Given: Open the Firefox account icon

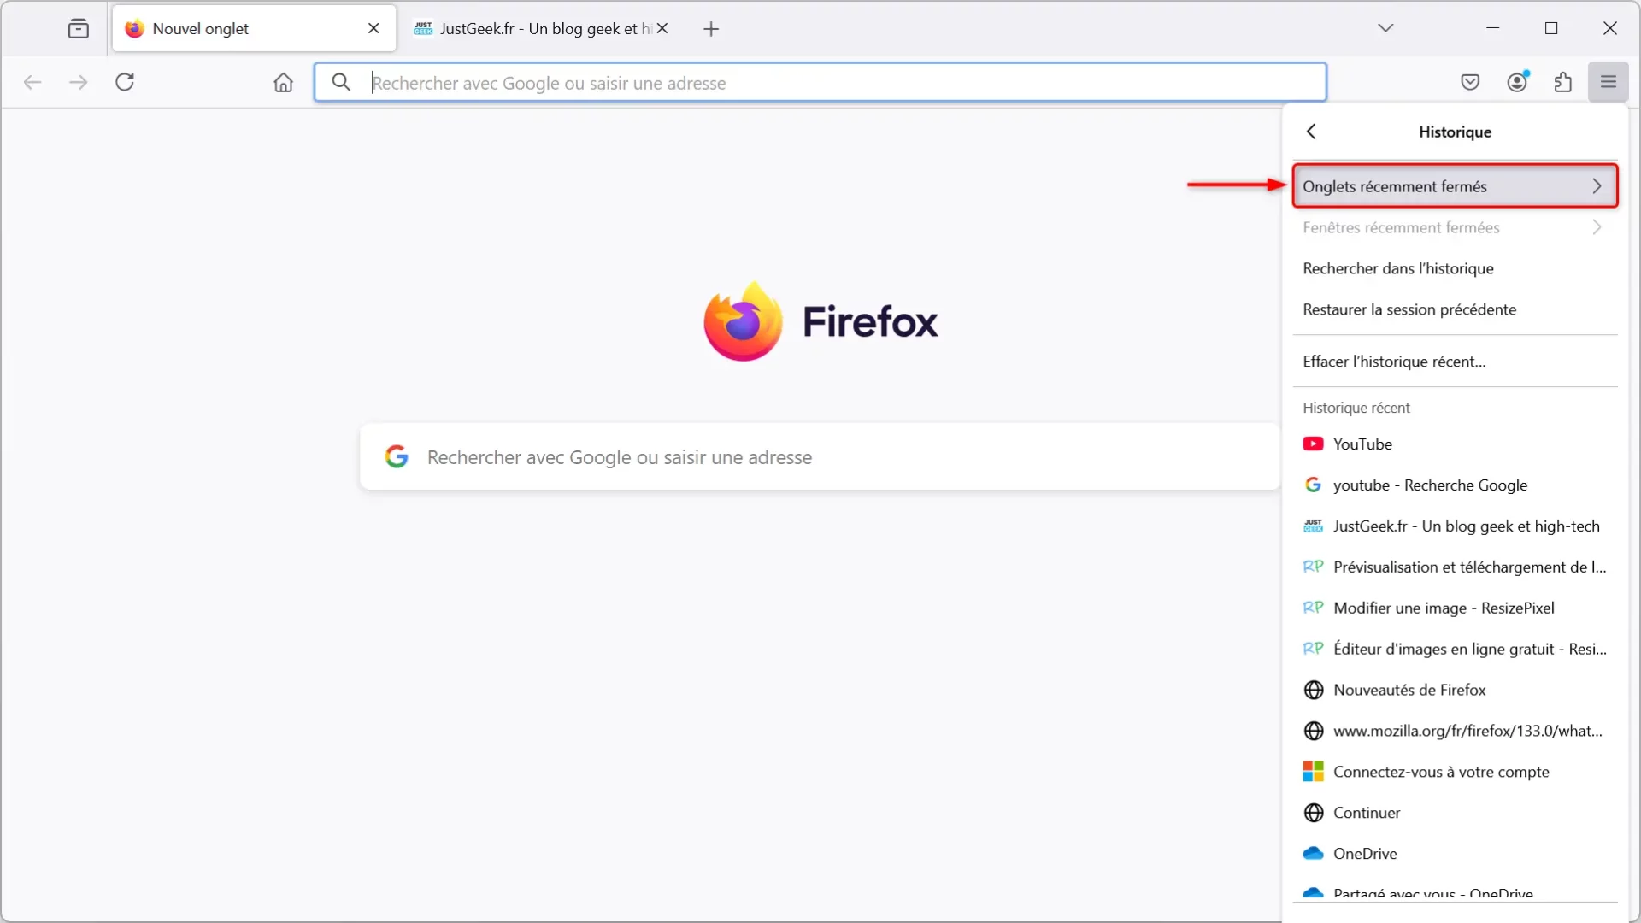Looking at the screenshot, I should pyautogui.click(x=1518, y=82).
